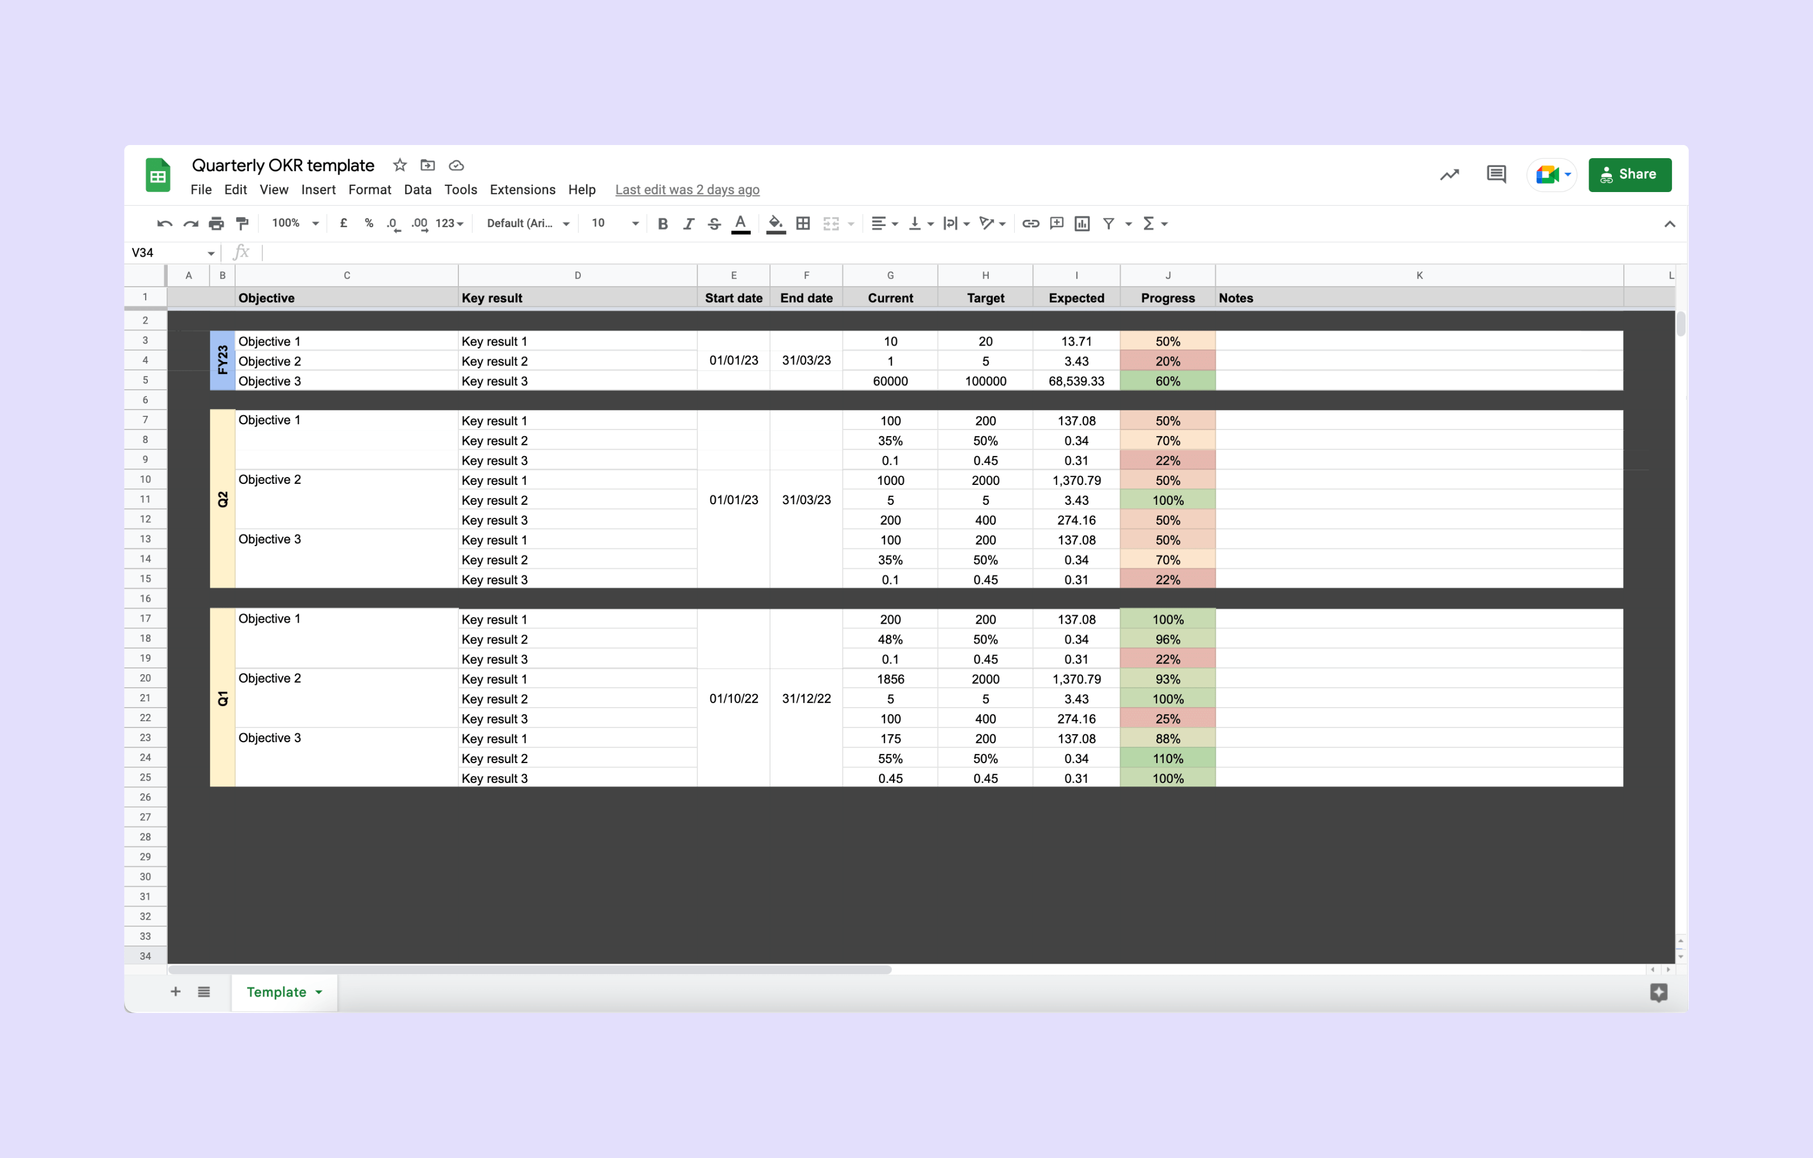
Task: Open text rotation options
Action: [x=992, y=224]
